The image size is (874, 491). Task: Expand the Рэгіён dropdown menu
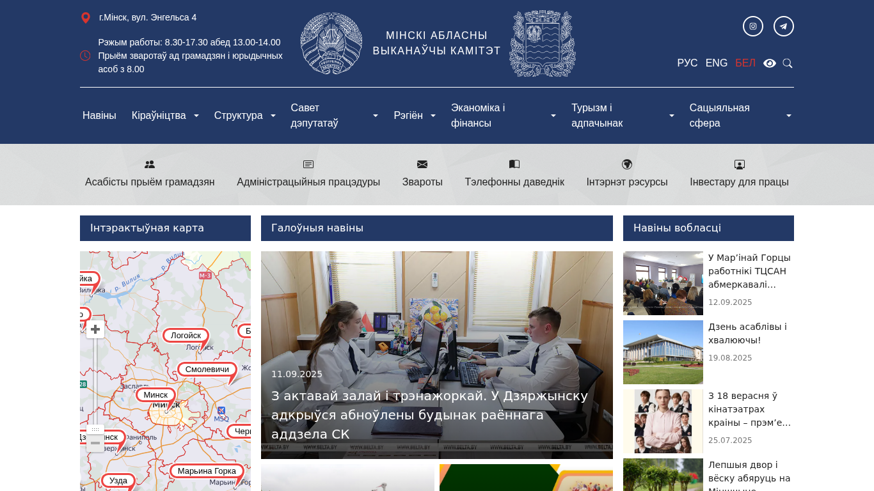415,116
